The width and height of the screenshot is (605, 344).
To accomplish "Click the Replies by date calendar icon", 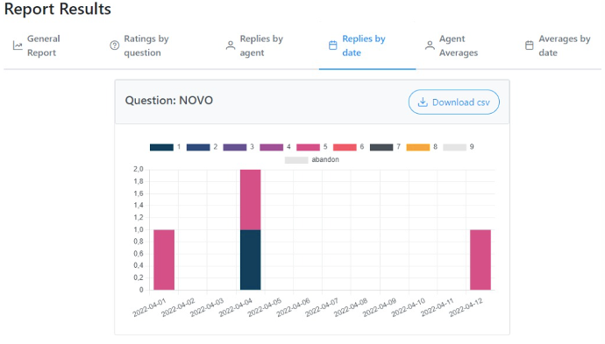I will click(x=332, y=46).
